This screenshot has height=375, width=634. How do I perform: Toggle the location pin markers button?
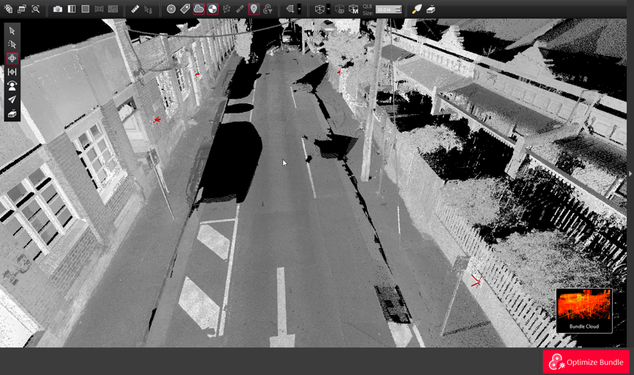tap(254, 9)
